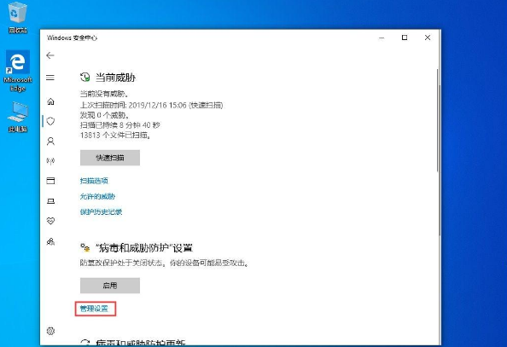Maximize the Windows Security window
507x347 pixels.
[x=405, y=38]
